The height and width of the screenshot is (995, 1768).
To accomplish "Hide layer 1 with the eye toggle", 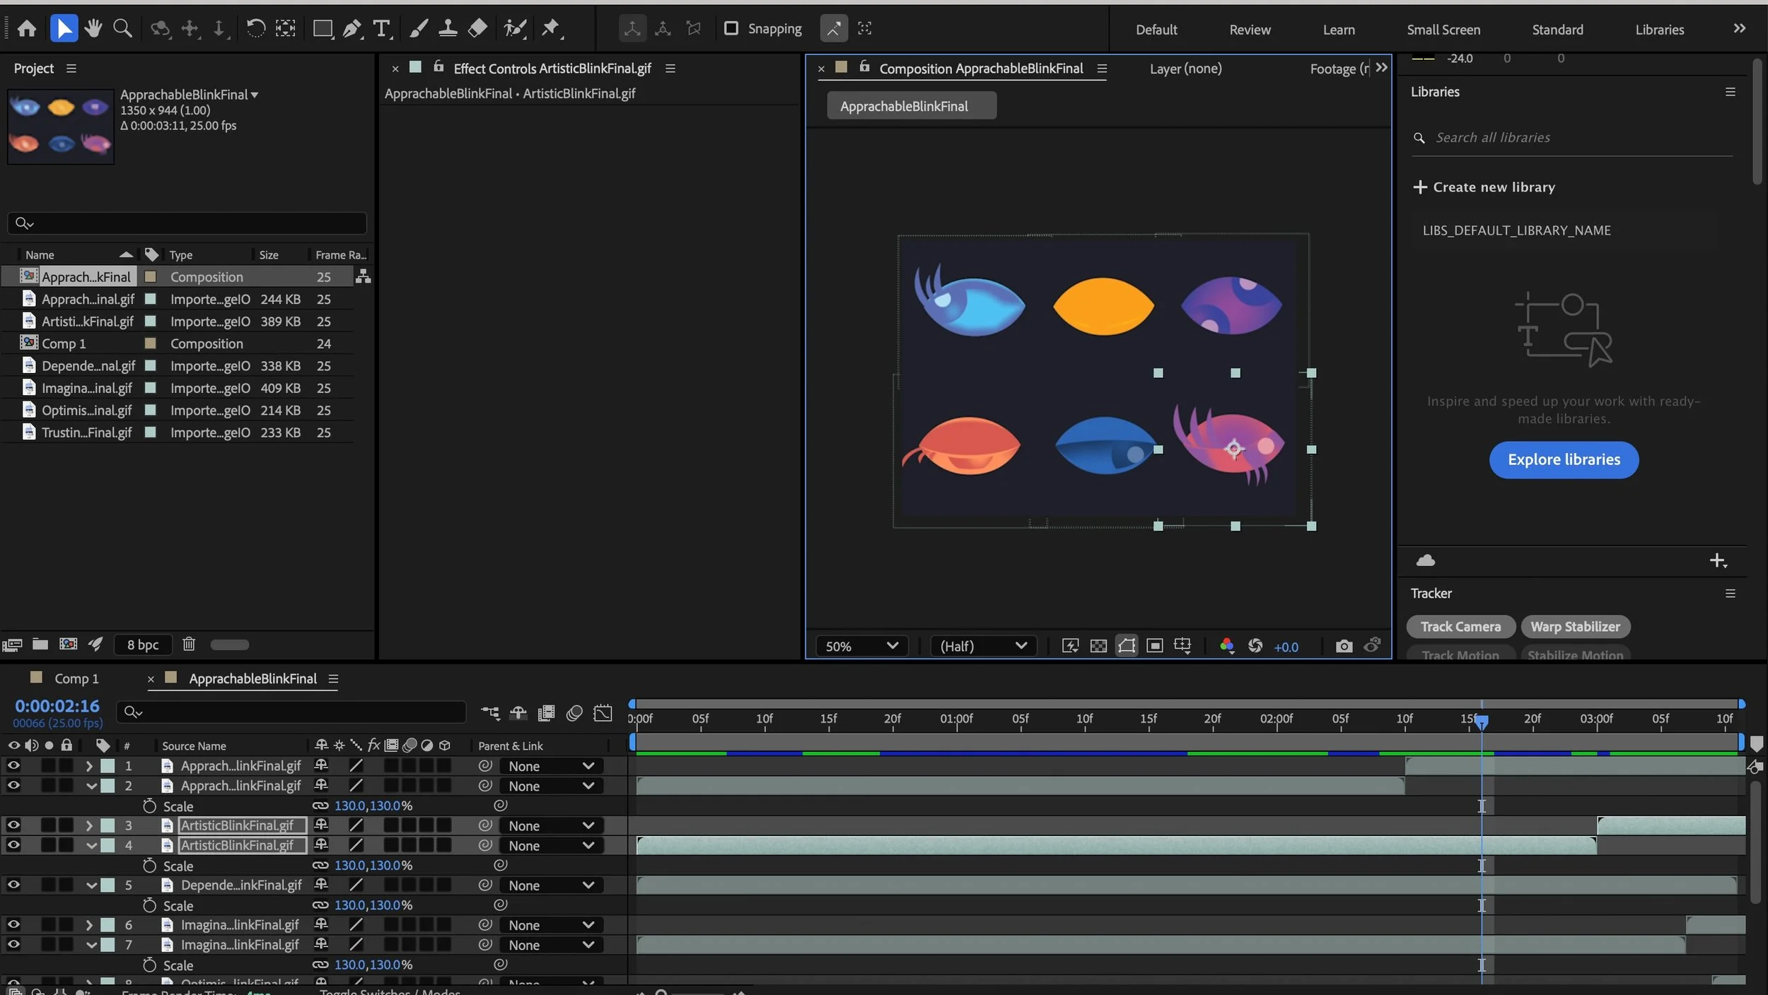I will (13, 765).
